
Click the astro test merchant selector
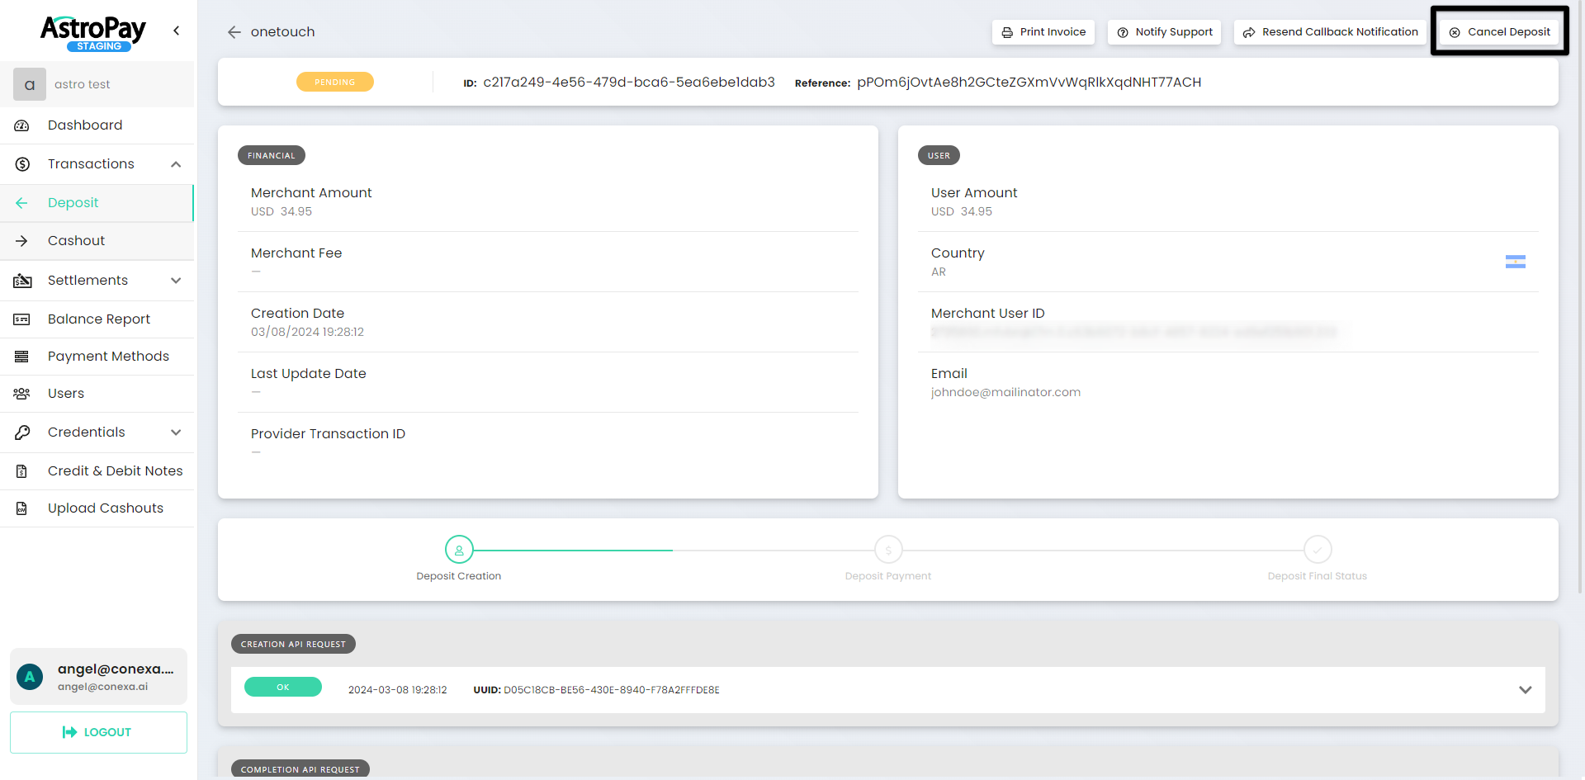(97, 84)
